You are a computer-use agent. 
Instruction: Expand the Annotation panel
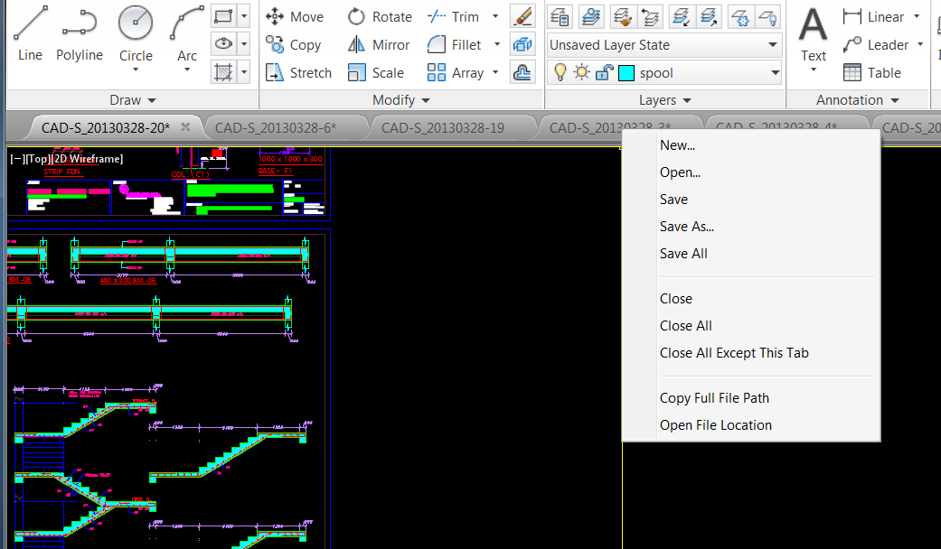(858, 100)
